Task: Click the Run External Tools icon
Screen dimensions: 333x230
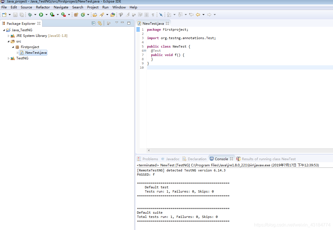Action: click(64, 15)
